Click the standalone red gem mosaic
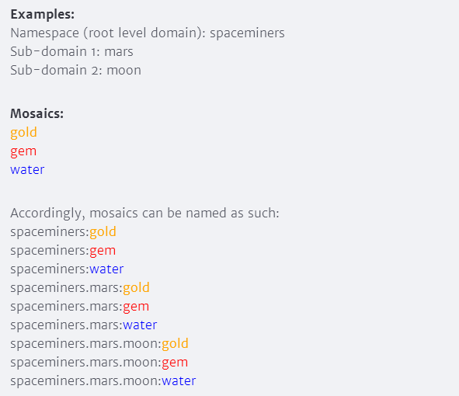This screenshot has width=459, height=396. pos(23,151)
